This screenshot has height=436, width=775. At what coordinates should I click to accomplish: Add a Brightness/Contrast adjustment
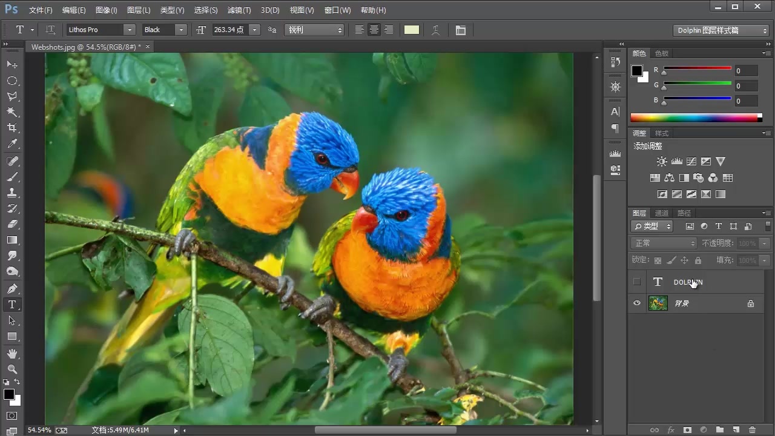pos(662,162)
